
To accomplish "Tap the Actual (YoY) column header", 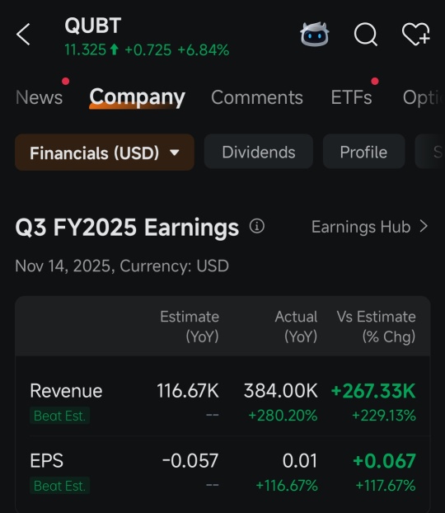I will [296, 326].
